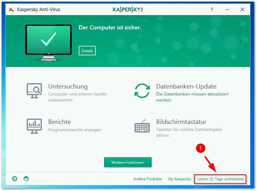
Task: Click the Datenbanken-Update refresh arrows icon
Action: coord(142,91)
